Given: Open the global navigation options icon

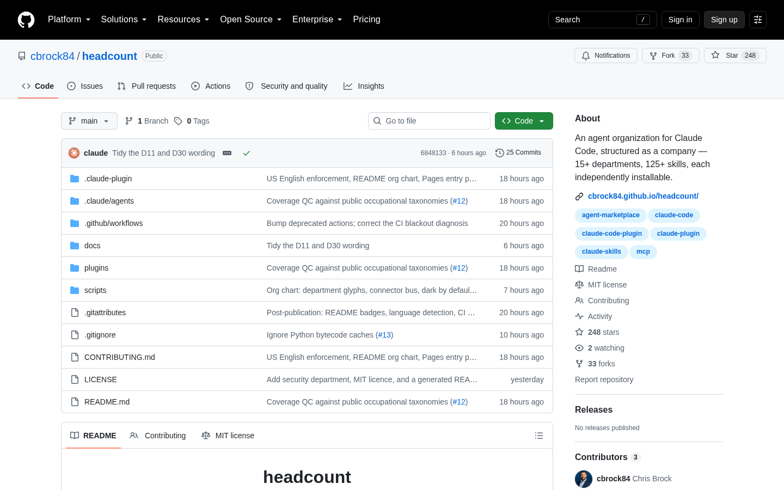Looking at the screenshot, I should tap(758, 20).
